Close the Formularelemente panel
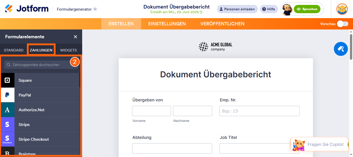Viewport: 353px width, 157px height. 75,37
